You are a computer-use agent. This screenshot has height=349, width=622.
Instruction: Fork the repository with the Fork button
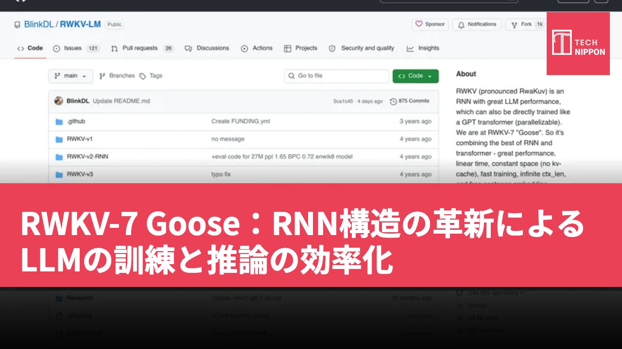(526, 24)
